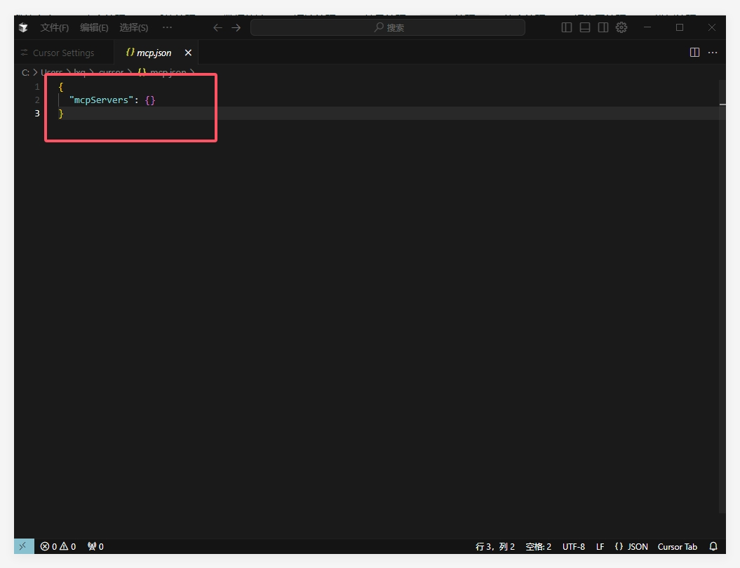Open settings with the gear icon
The image size is (740, 568).
coord(621,27)
